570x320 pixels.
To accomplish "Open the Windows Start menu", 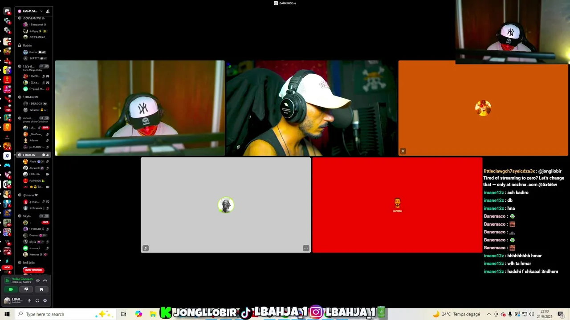I will (7, 314).
